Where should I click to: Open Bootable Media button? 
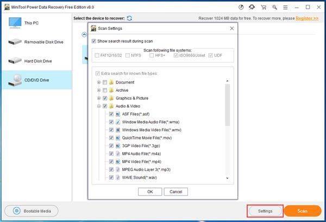(32, 211)
